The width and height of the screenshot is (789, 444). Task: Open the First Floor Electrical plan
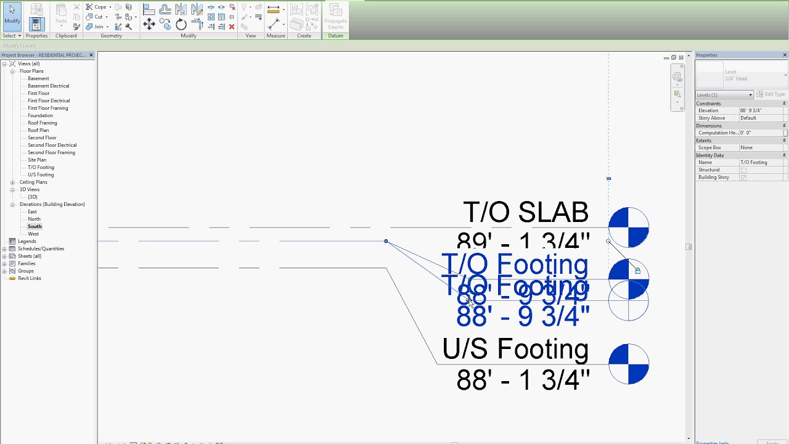click(49, 101)
